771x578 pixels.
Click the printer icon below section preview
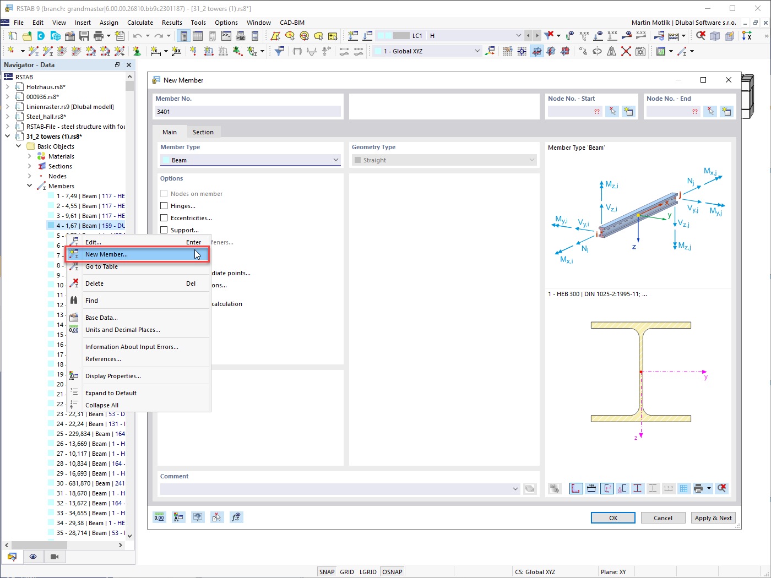click(698, 488)
